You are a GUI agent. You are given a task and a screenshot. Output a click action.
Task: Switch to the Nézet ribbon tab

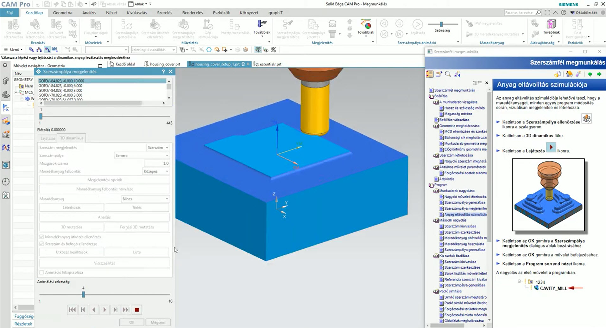click(x=111, y=13)
